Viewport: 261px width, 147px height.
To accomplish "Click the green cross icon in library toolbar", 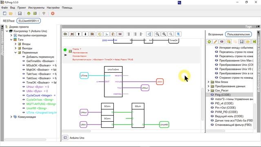I will coord(254,42).
